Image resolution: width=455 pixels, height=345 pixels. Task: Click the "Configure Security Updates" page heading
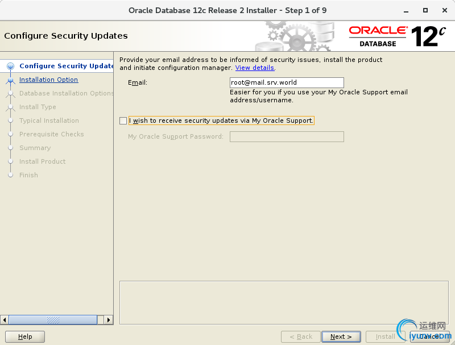pos(66,36)
